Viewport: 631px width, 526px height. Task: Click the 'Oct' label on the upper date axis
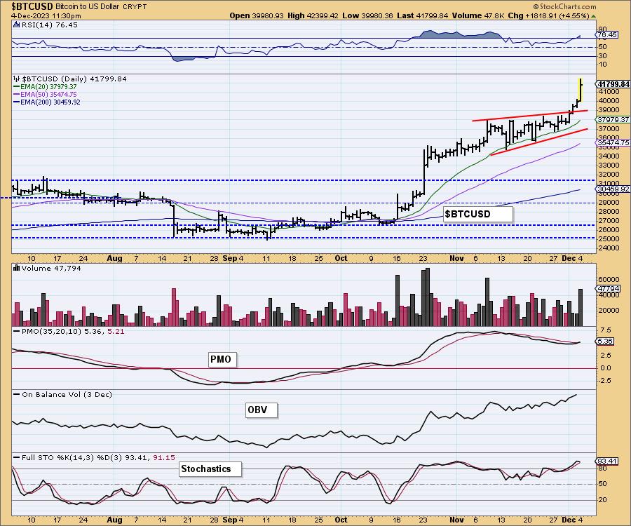pos(341,258)
